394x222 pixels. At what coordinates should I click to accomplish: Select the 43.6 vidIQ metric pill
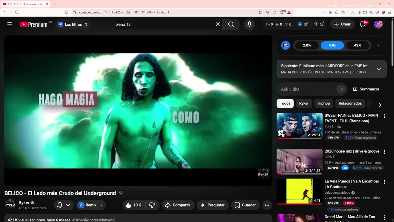pos(358,45)
